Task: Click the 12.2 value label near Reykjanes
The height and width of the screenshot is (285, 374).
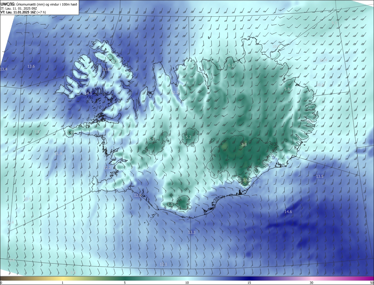Action: [x=107, y=168]
